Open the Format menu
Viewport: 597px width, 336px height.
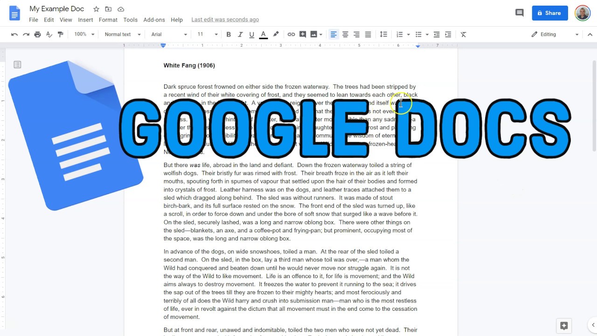108,20
